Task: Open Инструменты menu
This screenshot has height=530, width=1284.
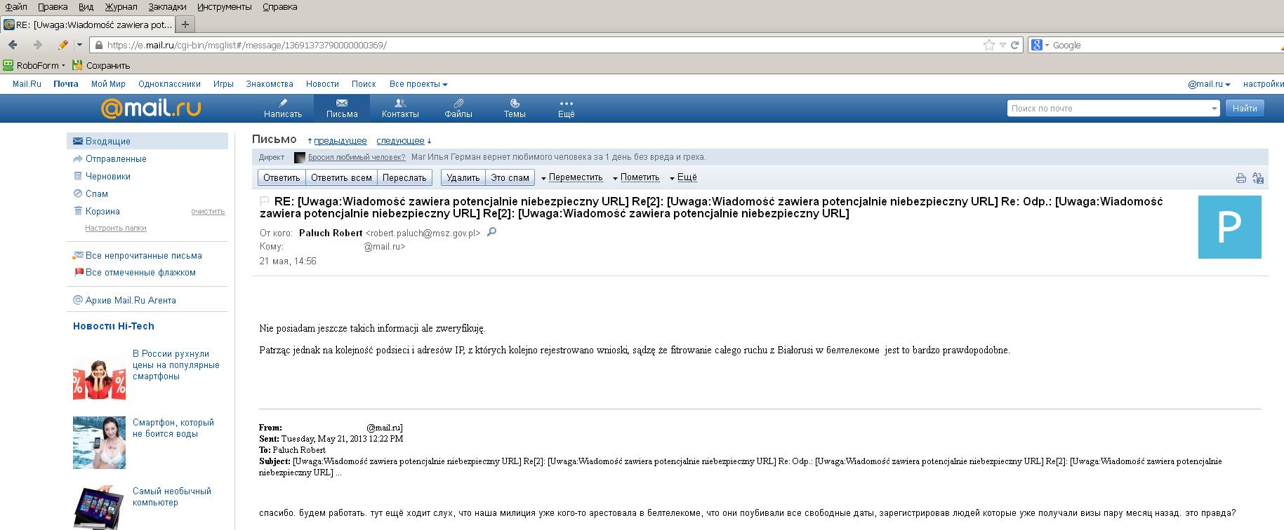Action: (x=225, y=6)
